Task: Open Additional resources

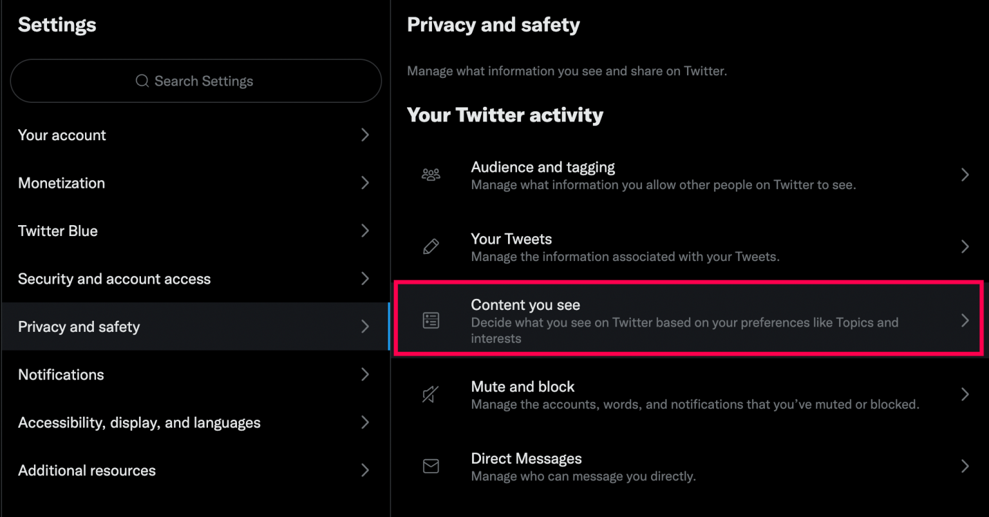Action: point(87,470)
